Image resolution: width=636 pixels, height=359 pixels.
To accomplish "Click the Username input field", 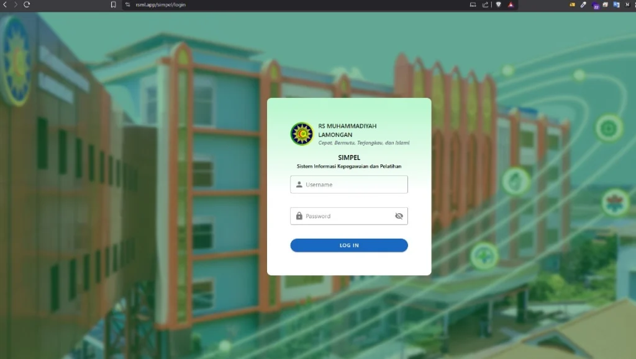I will tap(348, 184).
